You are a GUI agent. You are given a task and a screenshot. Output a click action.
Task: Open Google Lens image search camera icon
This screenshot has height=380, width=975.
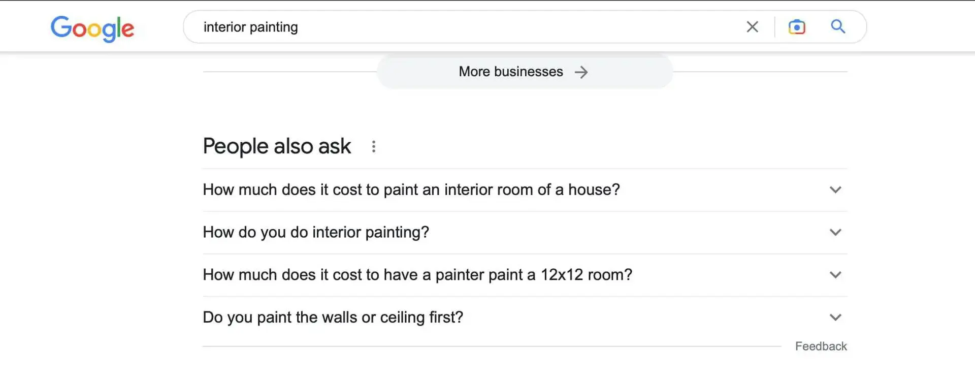(797, 26)
